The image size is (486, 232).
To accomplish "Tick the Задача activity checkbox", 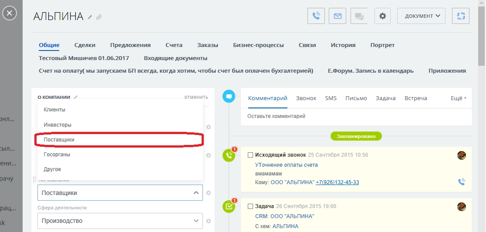I will coord(250,206).
